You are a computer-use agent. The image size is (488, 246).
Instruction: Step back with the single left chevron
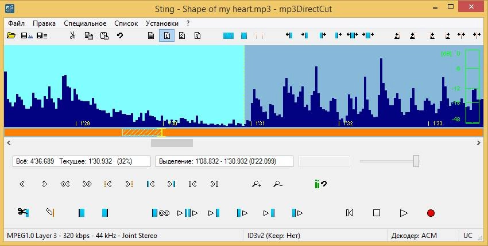coord(22,184)
